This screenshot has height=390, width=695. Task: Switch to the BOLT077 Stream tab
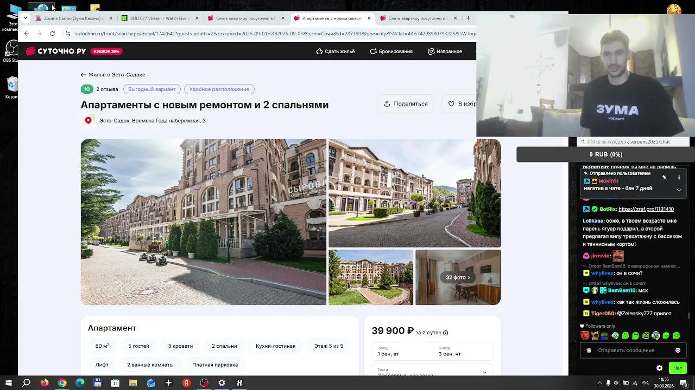click(x=159, y=18)
